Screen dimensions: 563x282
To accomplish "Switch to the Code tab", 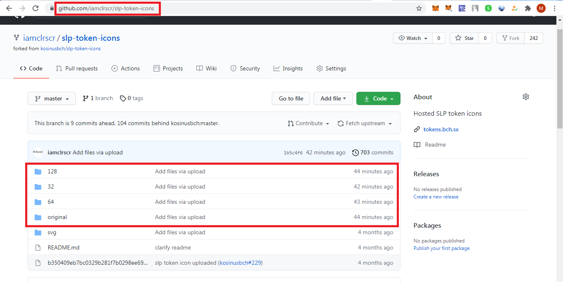I will point(31,68).
